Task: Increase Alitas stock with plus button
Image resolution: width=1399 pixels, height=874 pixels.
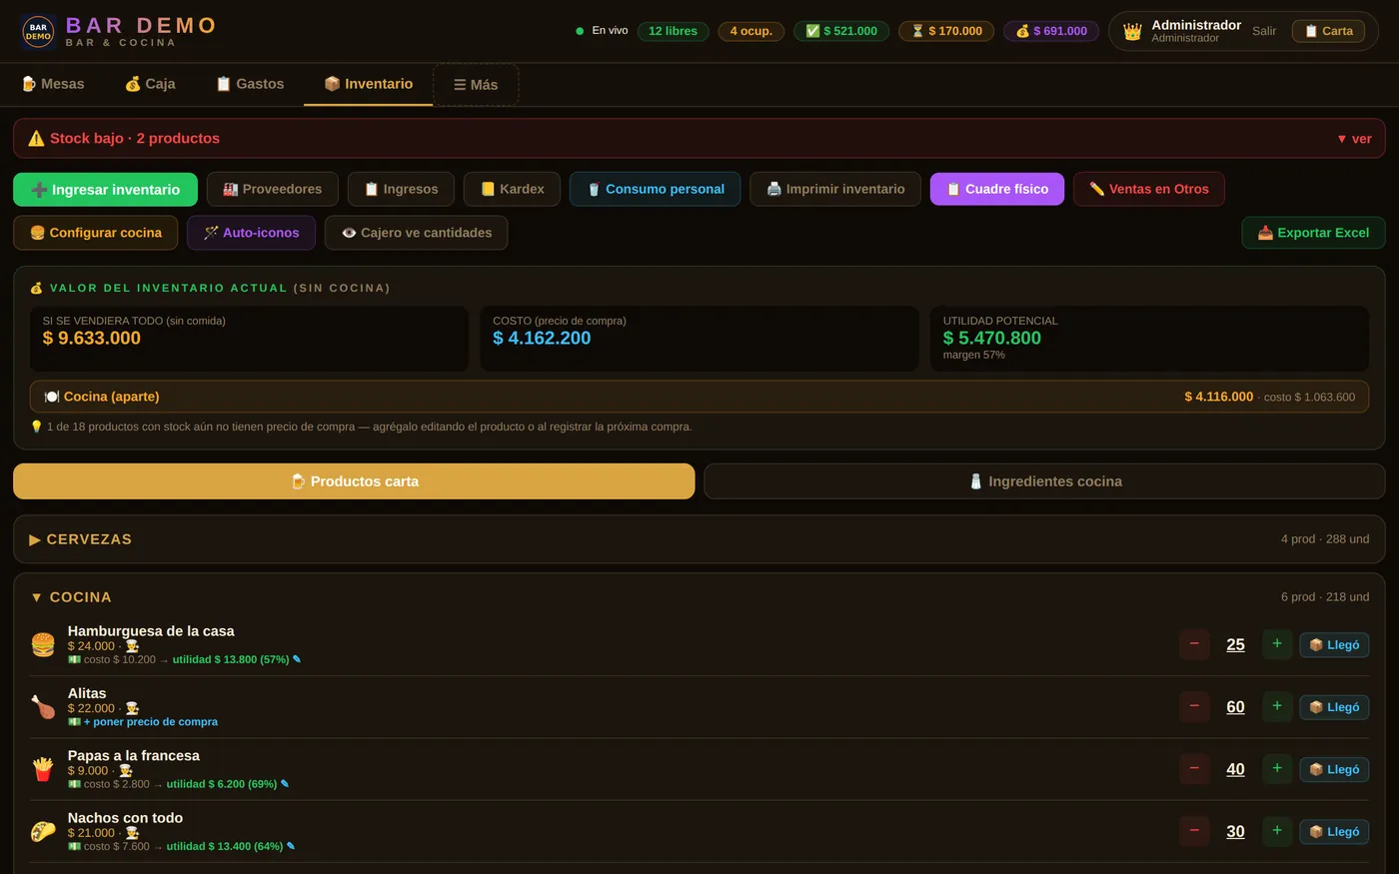Action: (1277, 706)
